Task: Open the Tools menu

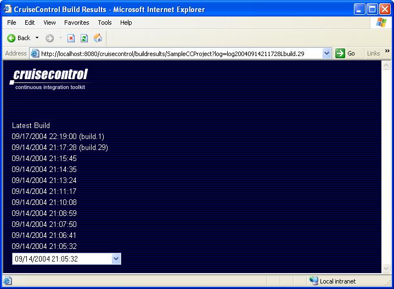Action: (x=105, y=23)
